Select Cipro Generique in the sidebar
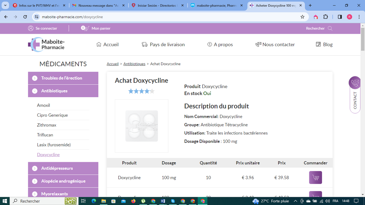Viewport: 365px width, 205px height. click(x=52, y=115)
